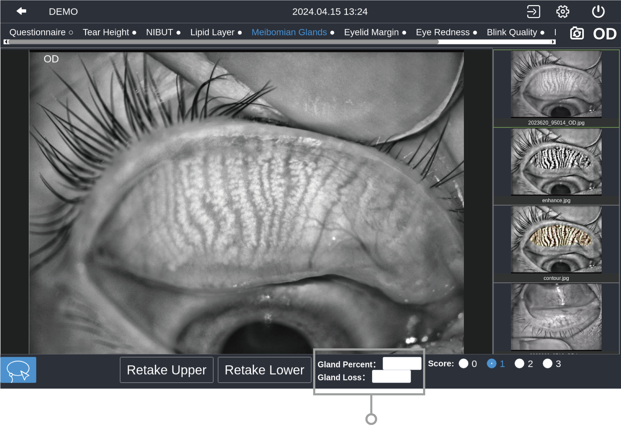Choose score 1 radio button

coord(491,364)
